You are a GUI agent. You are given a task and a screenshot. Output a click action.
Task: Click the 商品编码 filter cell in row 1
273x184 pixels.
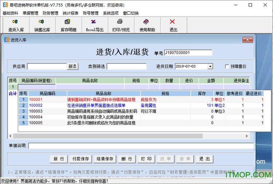pyautogui.click(x=37, y=87)
